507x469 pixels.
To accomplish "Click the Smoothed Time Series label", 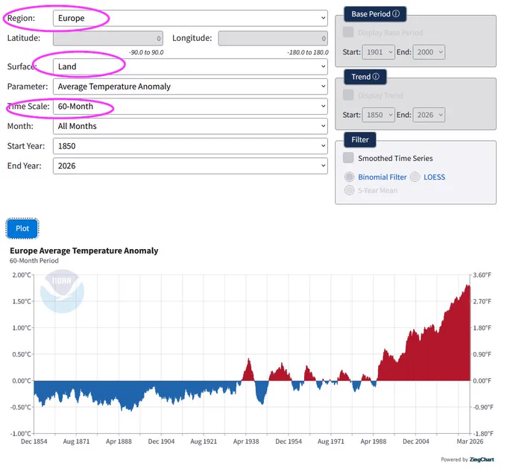I will click(x=395, y=158).
